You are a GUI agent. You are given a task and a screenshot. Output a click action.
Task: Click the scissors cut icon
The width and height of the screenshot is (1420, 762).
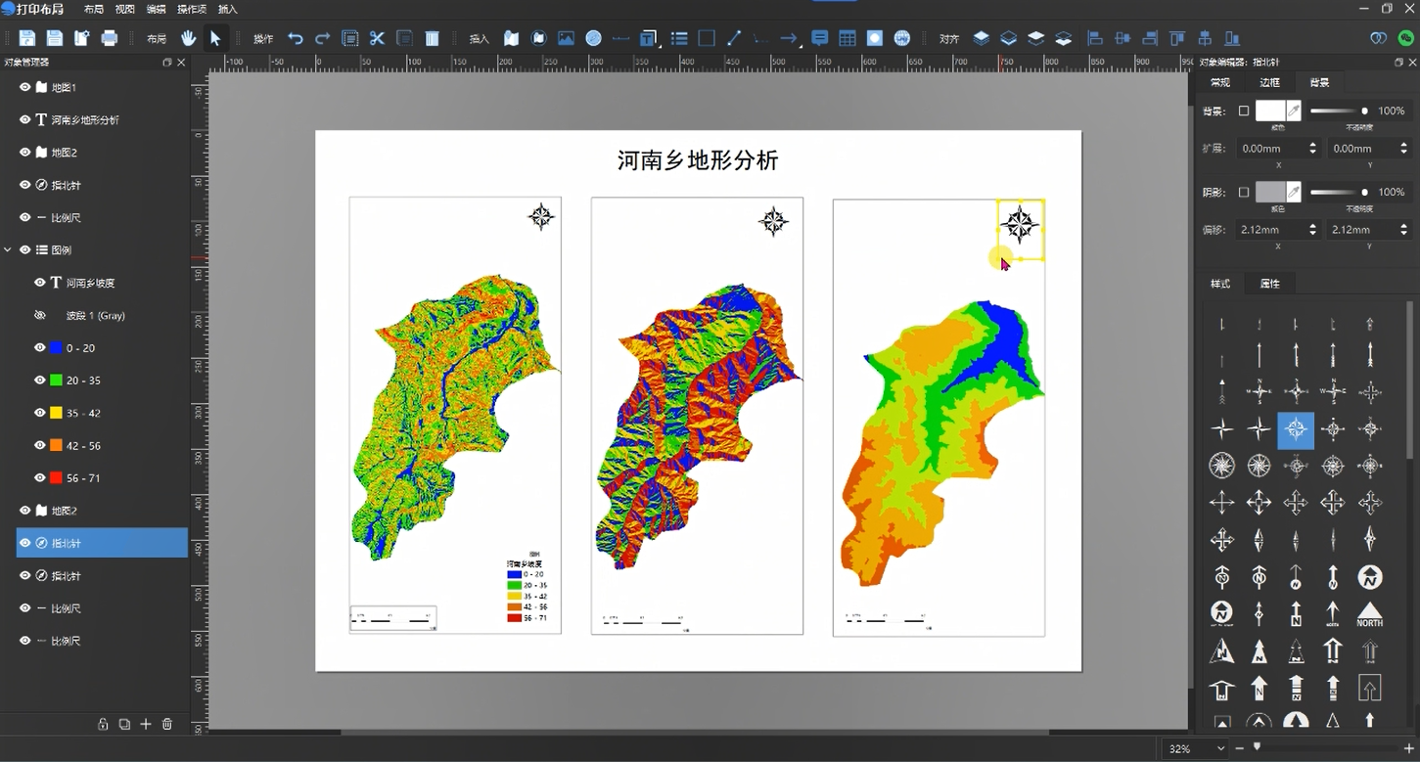click(x=377, y=38)
